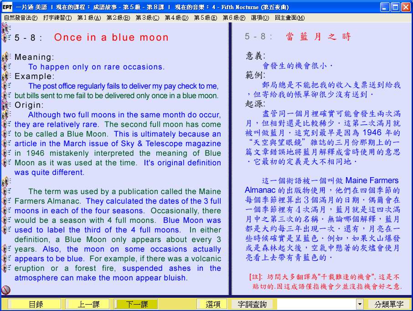The height and width of the screenshot is (311, 413).
Task: Click the EPT application icon in title bar
Action: tap(7, 7)
